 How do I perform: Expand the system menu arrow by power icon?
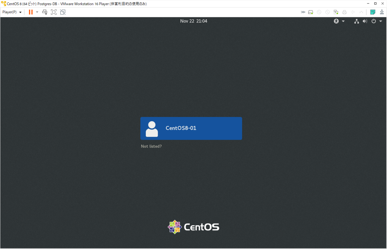381,21
